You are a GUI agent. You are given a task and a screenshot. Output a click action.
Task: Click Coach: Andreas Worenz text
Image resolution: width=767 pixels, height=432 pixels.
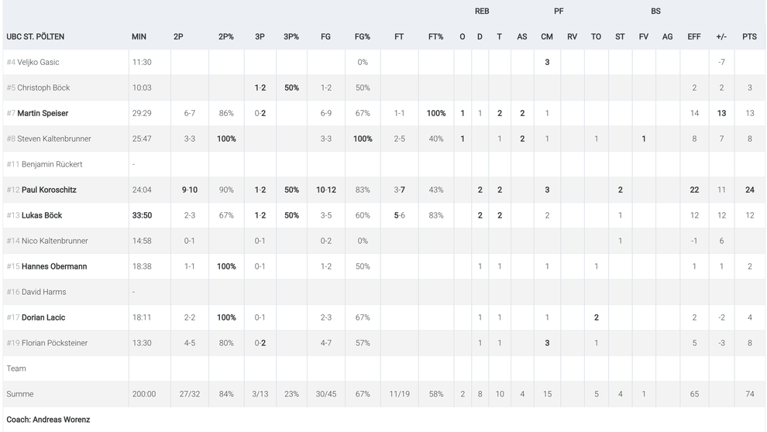[48, 420]
